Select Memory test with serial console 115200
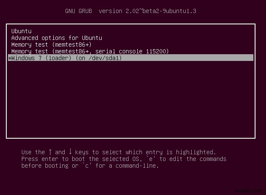This screenshot has width=266, height=195. click(90, 51)
